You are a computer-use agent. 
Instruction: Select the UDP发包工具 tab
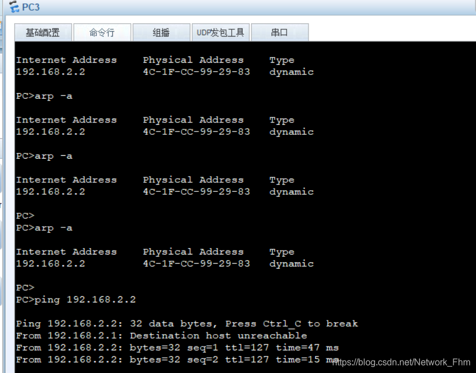coord(221,32)
